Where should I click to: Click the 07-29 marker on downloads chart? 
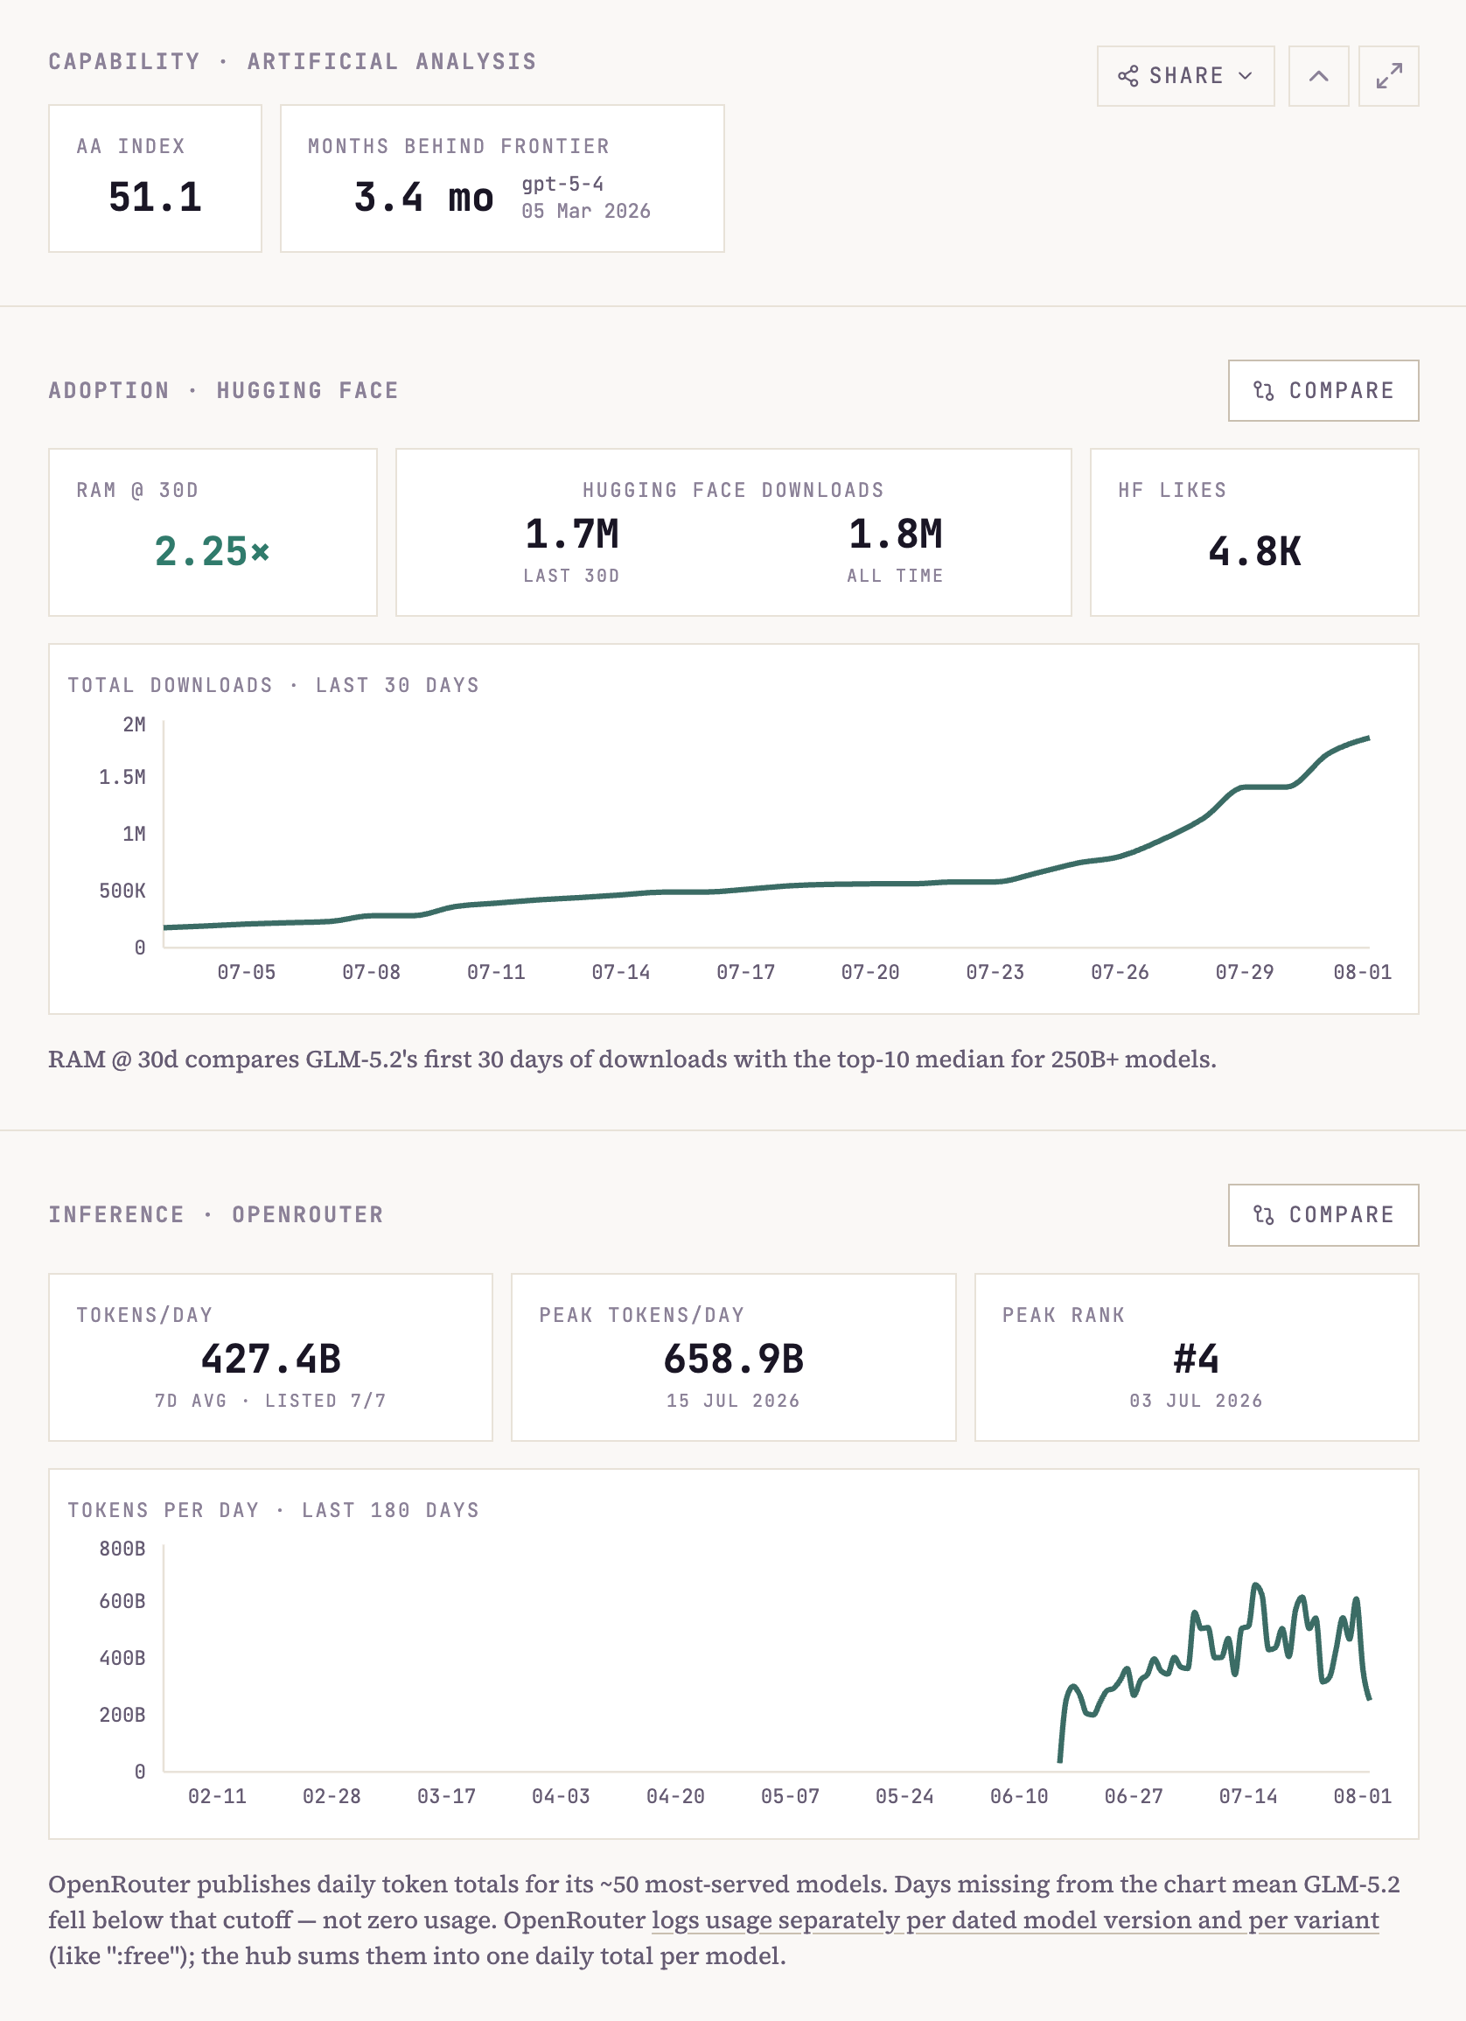tap(1244, 972)
